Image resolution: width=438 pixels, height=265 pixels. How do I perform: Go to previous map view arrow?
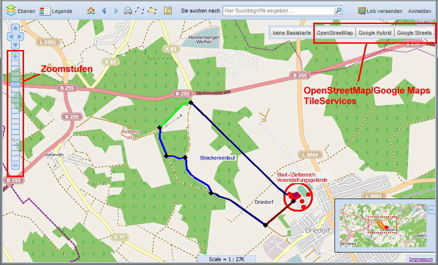pos(103,11)
